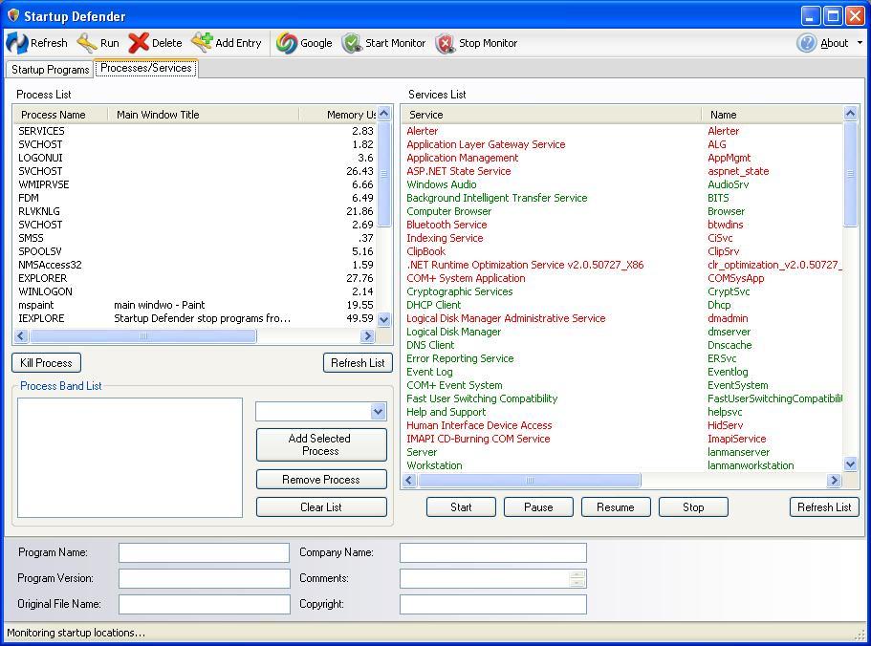Select the RLVKNLG process row
The height and width of the screenshot is (646, 871).
click(196, 211)
